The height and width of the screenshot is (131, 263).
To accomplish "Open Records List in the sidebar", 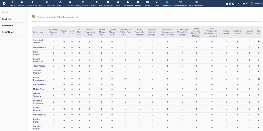I will tap(8, 32).
